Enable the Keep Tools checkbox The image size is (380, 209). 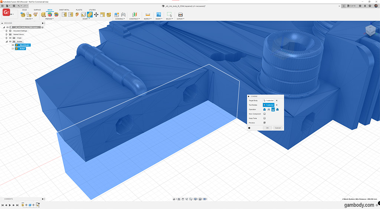click(265, 118)
